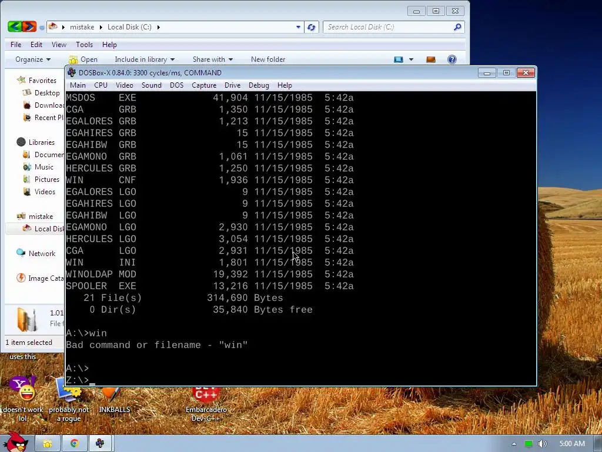Select Favorites in the navigation pane
The width and height of the screenshot is (602, 452).
point(37,80)
